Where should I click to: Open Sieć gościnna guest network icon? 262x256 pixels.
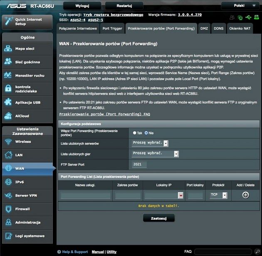[8, 62]
